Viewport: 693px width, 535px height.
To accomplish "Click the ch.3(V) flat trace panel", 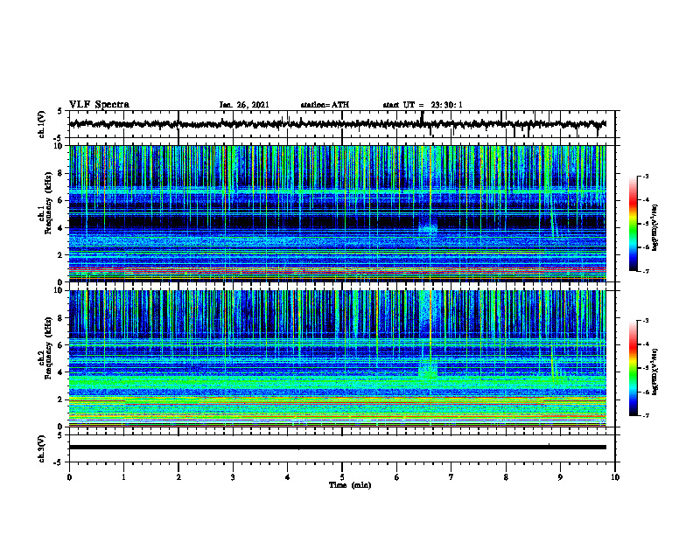I will pyautogui.click(x=342, y=448).
